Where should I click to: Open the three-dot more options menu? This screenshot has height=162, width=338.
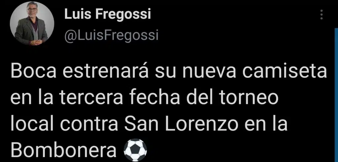coord(321,15)
